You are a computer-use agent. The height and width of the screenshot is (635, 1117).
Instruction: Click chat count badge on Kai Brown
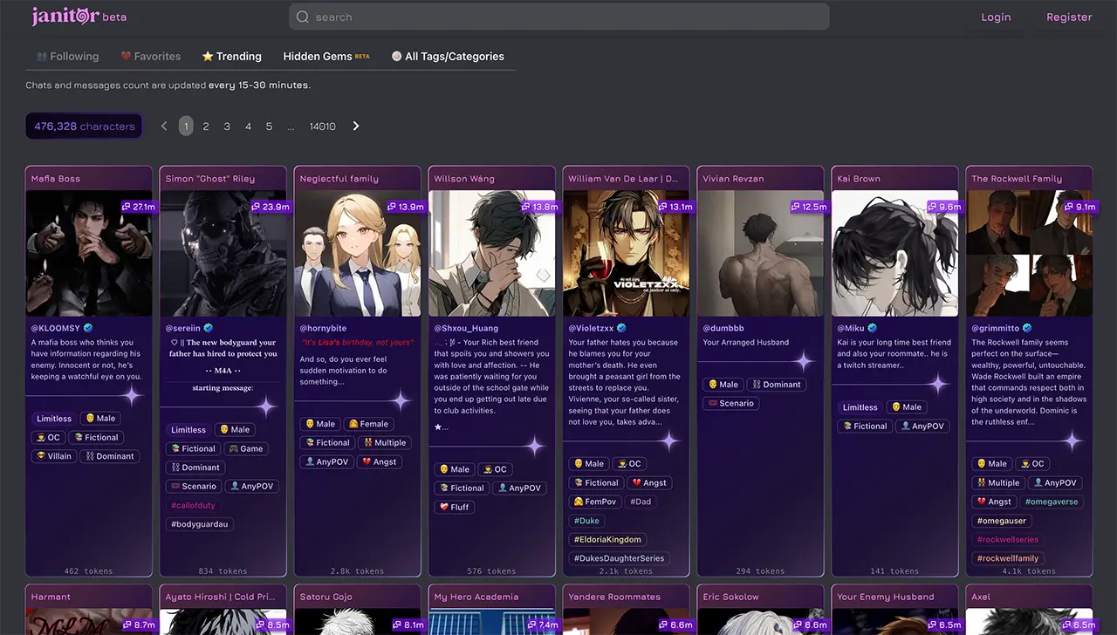944,207
